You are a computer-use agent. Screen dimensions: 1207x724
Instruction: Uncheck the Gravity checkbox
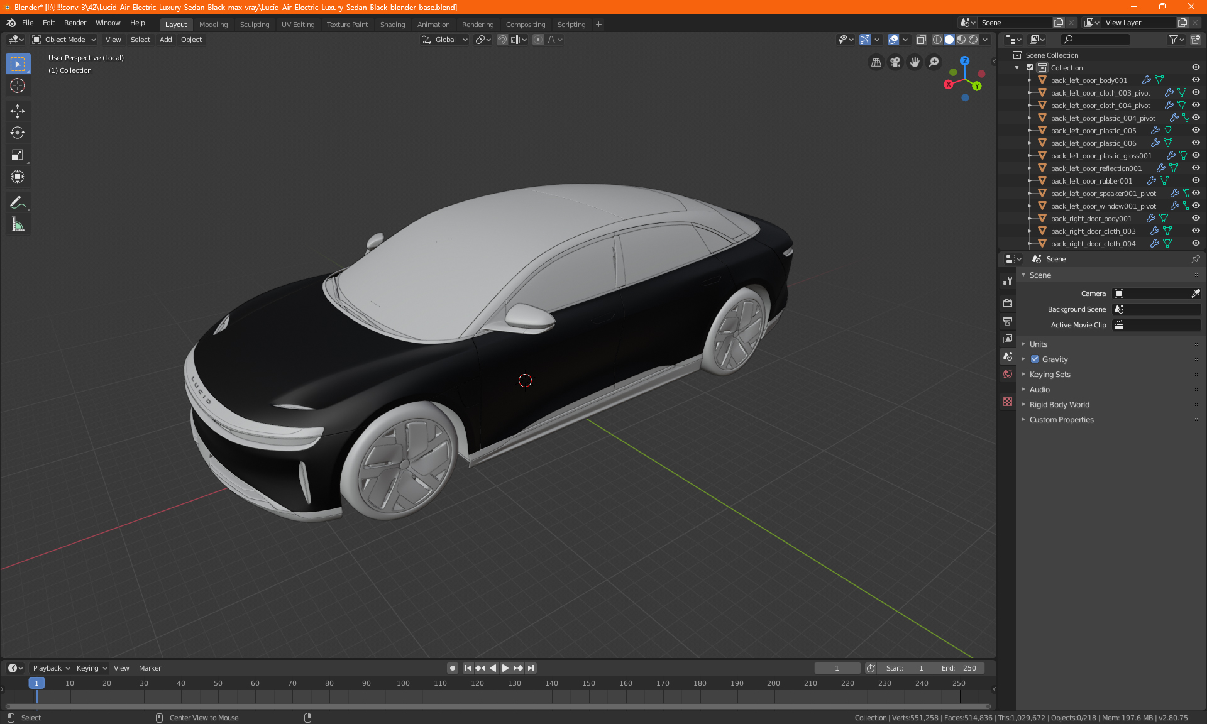pyautogui.click(x=1035, y=359)
